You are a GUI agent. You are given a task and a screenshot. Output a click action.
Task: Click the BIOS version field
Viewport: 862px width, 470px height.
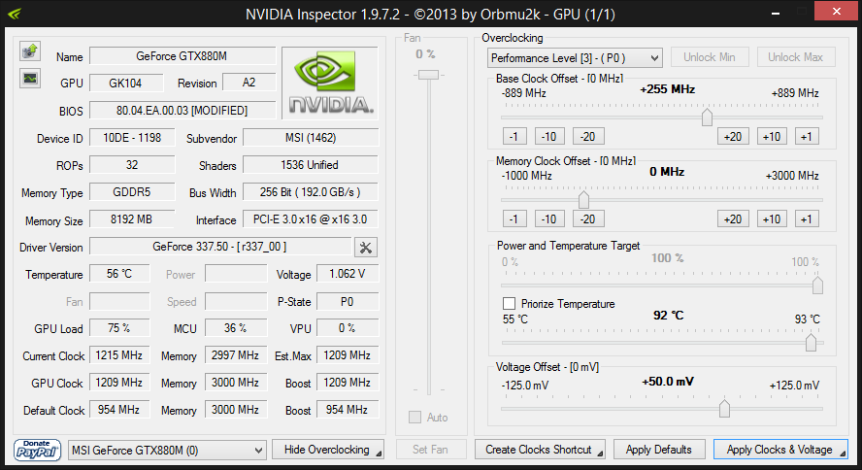coord(182,111)
